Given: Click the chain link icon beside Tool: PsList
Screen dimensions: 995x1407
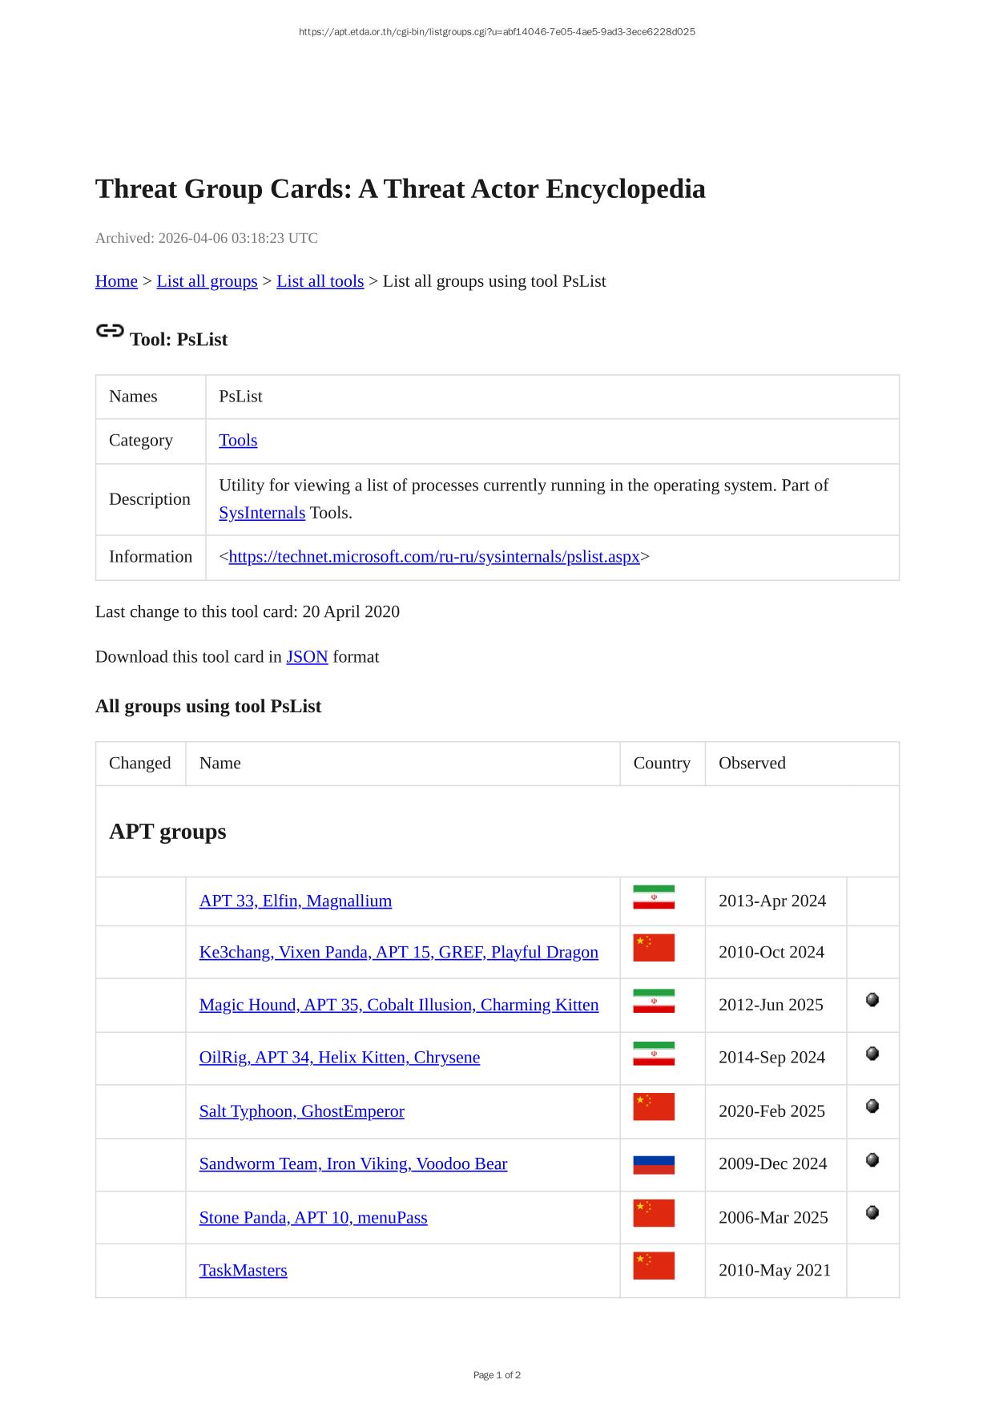Looking at the screenshot, I should click(110, 331).
